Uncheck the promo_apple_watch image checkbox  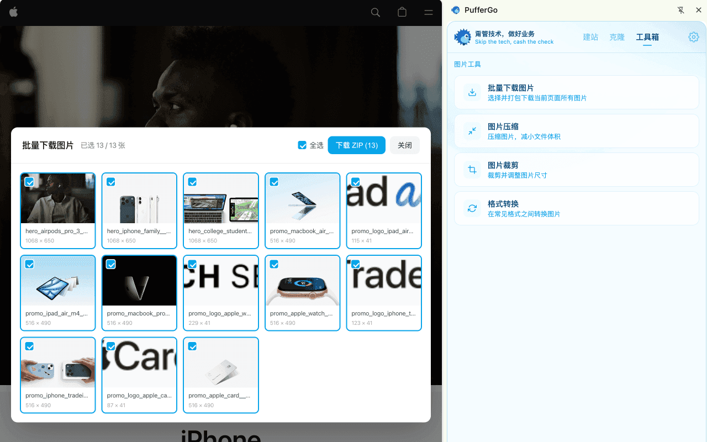tap(274, 264)
